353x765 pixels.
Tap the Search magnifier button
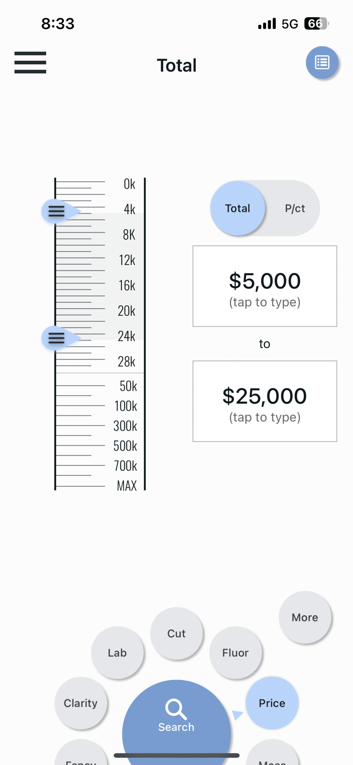point(176,719)
